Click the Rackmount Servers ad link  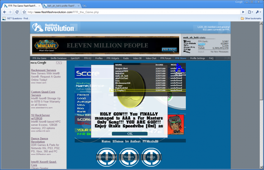point(43,70)
